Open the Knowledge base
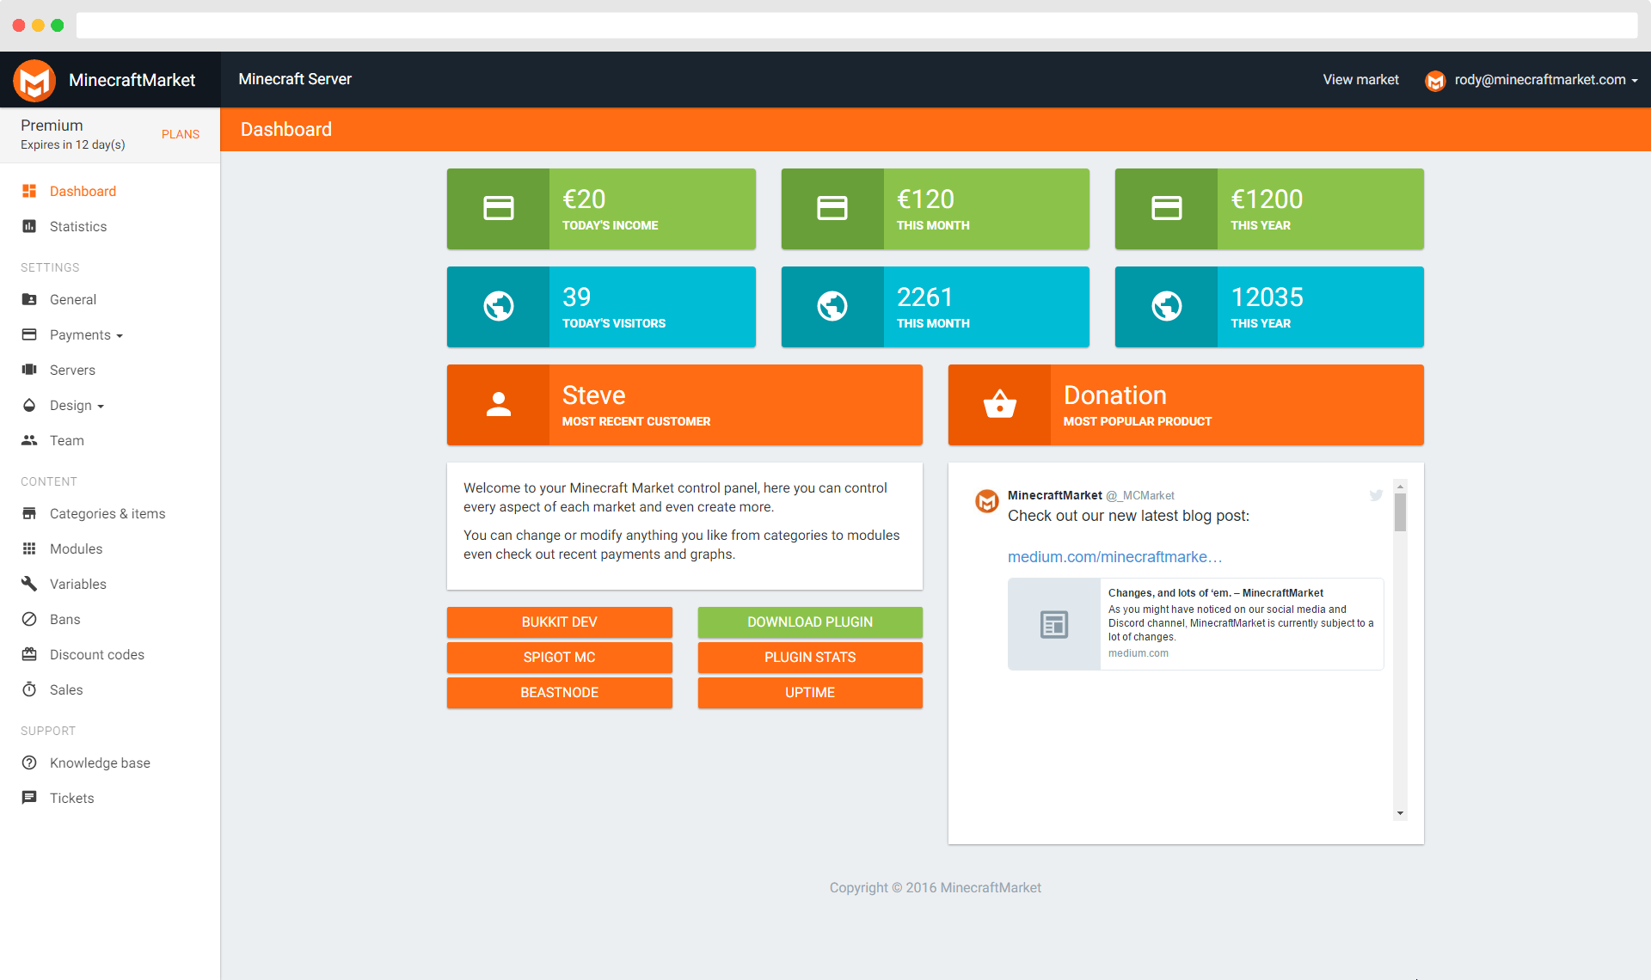Screen dimensions: 1651x980 [100, 763]
